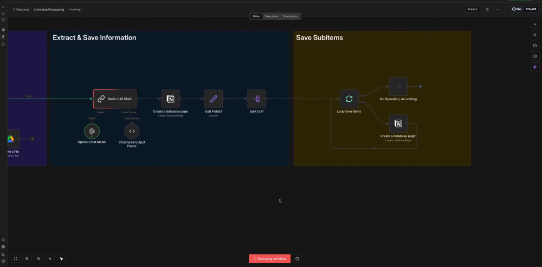Viewport: 542px width, 267px height.
Task: Open the Create a database page1 Notion node
Action: click(398, 123)
